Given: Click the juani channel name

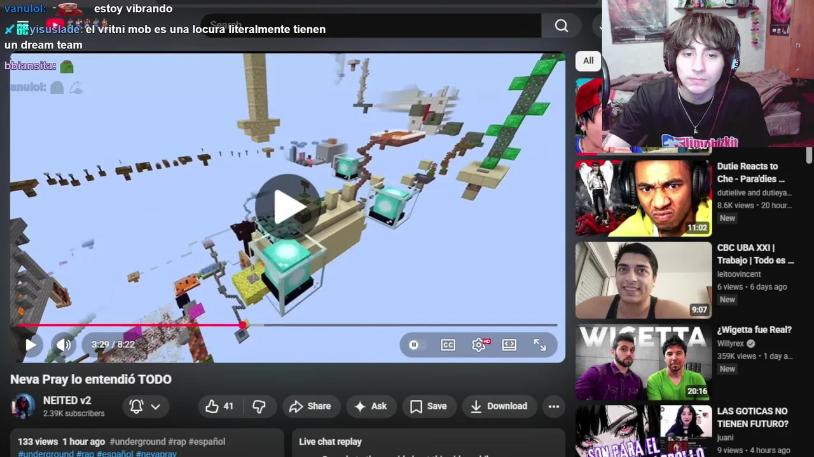Looking at the screenshot, I should [726, 438].
